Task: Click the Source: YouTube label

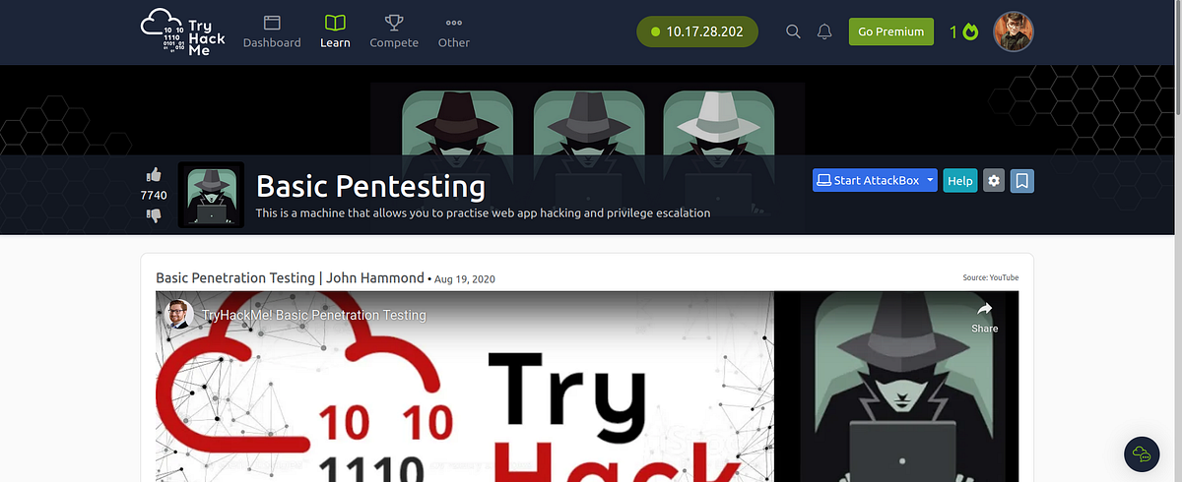Action: point(991,278)
